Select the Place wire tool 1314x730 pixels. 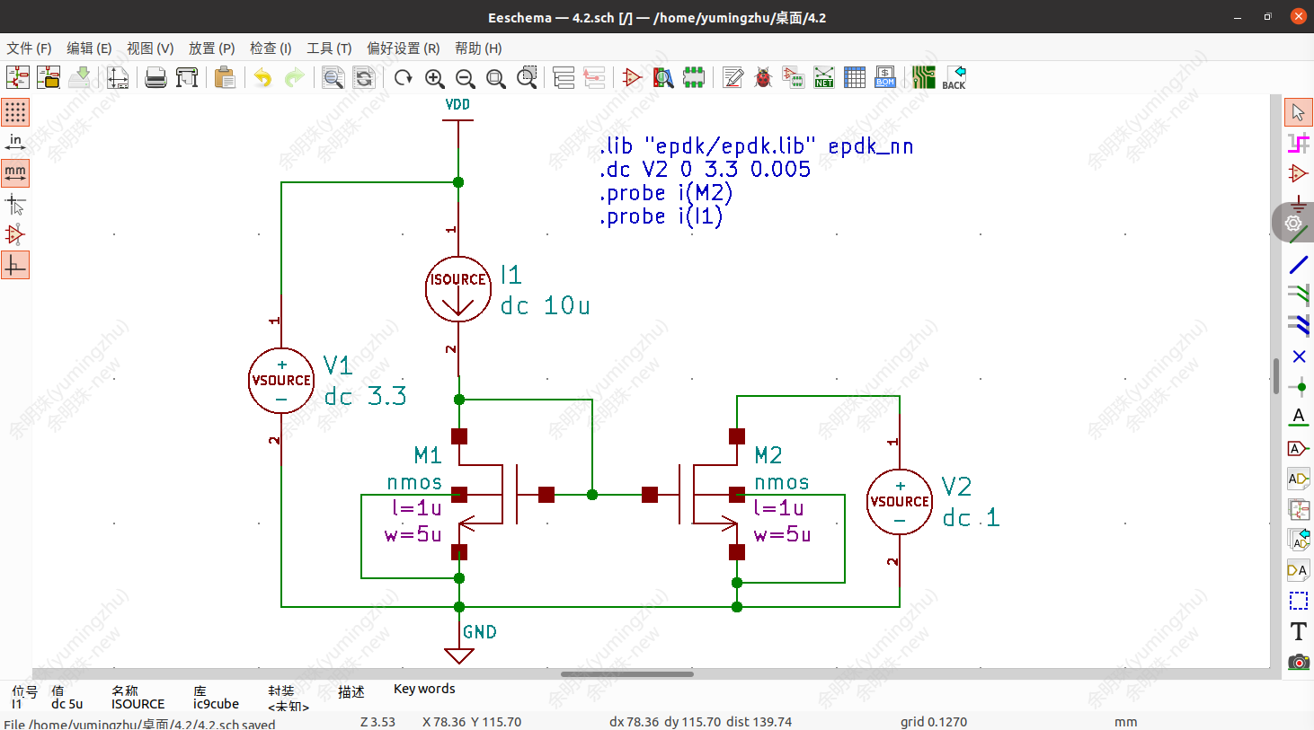point(1298,265)
